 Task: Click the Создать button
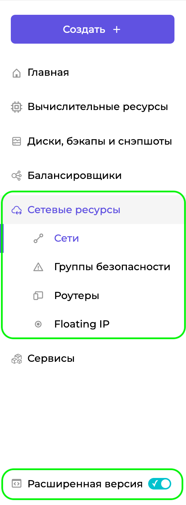pos(93,29)
